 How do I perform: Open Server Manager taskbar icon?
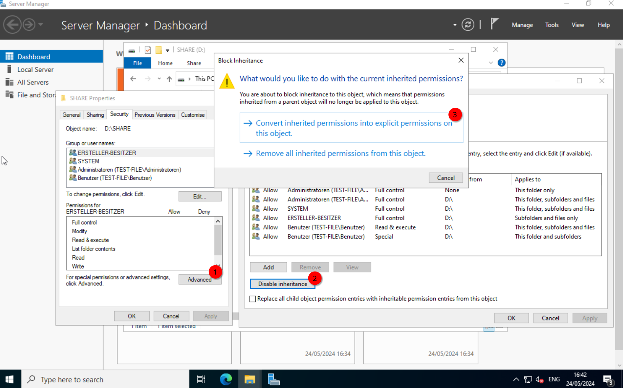[x=274, y=379]
